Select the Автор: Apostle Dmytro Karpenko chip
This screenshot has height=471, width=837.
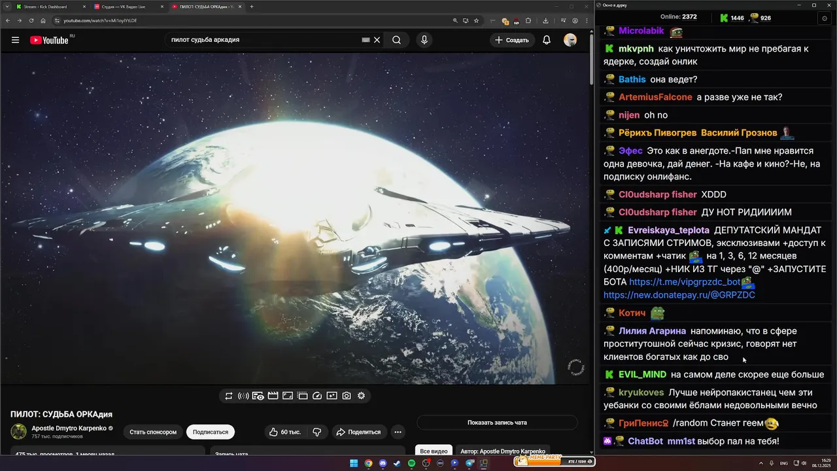(x=503, y=451)
